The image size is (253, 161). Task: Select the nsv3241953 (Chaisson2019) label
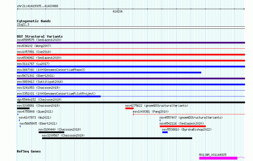point(38,88)
